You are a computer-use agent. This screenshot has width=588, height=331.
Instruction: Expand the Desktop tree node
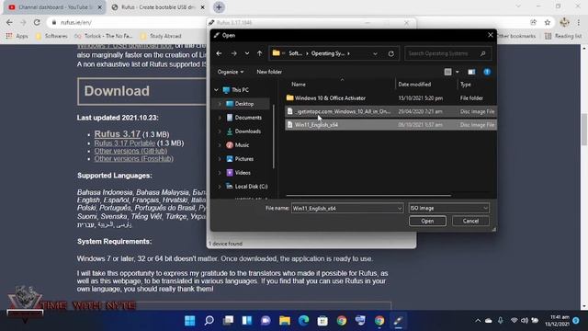click(x=220, y=104)
